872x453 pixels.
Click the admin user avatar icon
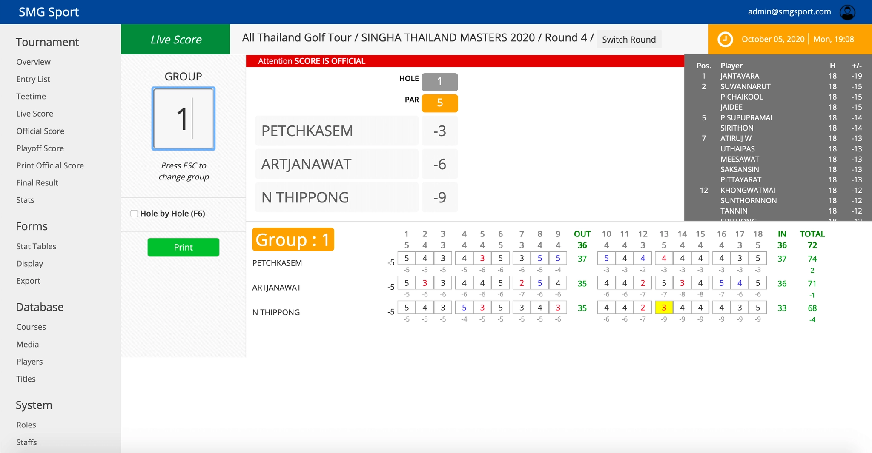(x=847, y=12)
